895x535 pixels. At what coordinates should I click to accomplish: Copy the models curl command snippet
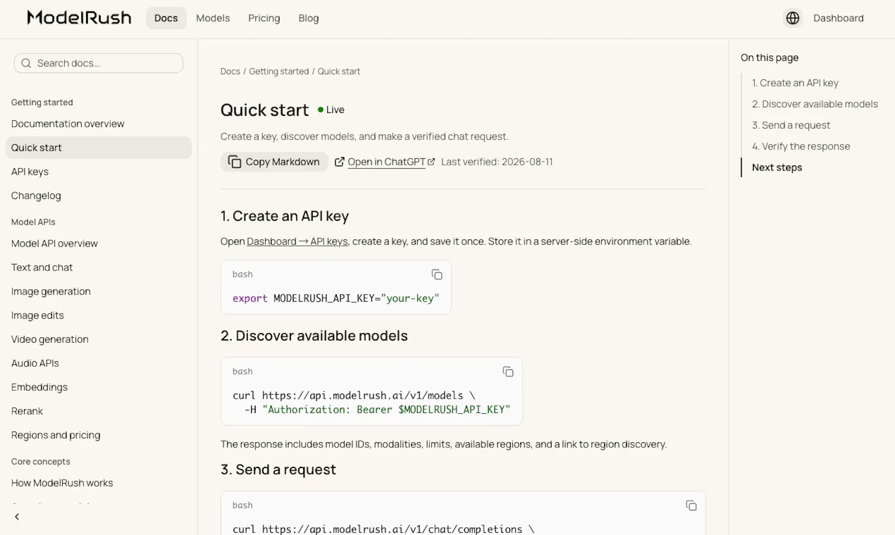point(508,372)
